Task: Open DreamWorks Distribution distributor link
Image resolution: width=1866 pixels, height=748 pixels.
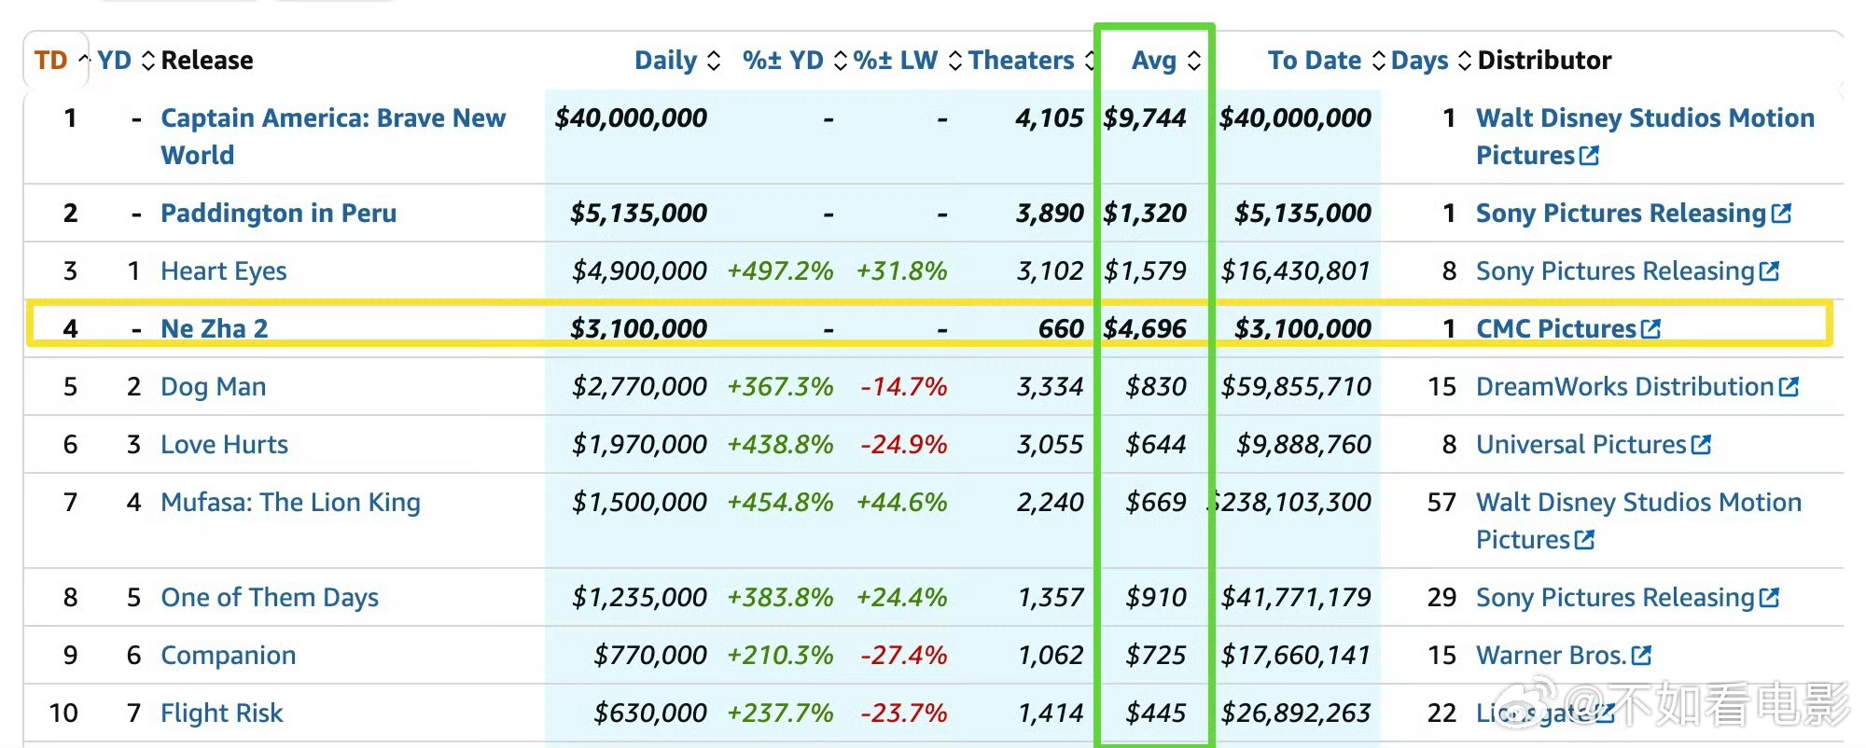Action: [1624, 387]
